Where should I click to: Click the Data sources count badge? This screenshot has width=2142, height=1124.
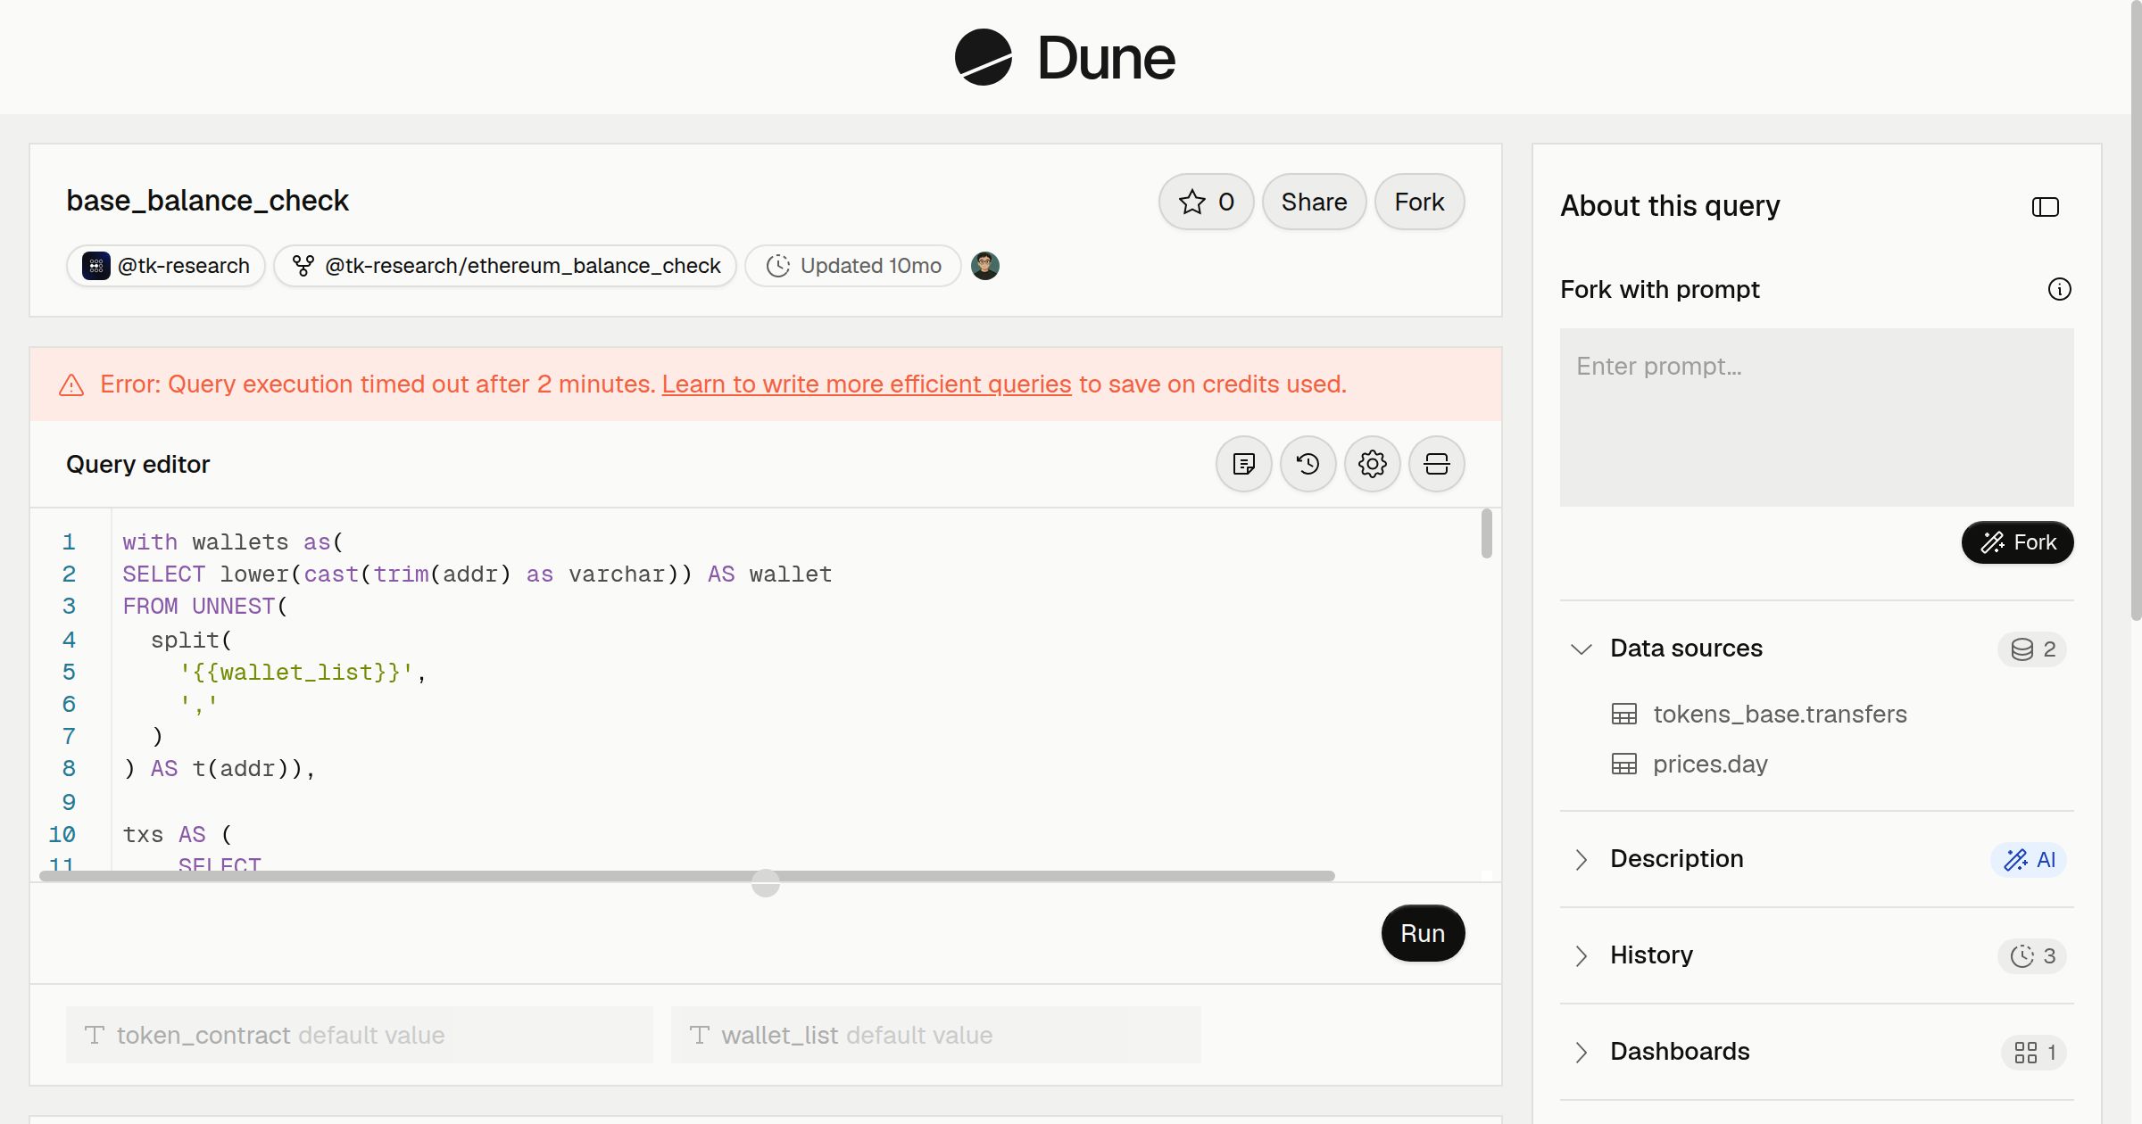click(2033, 649)
